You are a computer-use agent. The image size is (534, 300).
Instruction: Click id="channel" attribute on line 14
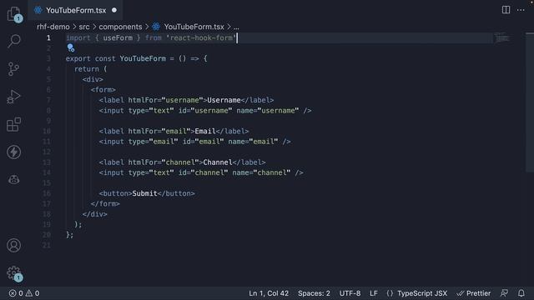click(x=203, y=172)
